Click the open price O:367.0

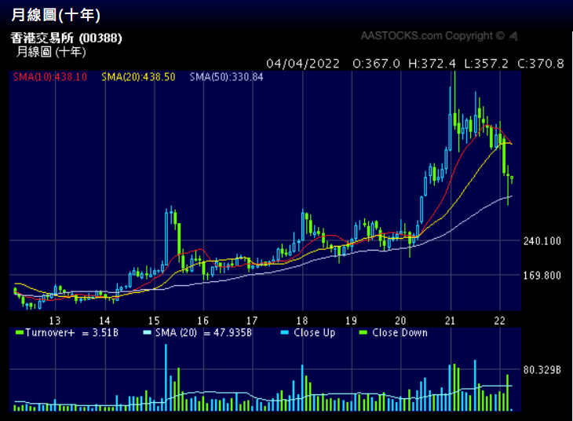coord(377,64)
